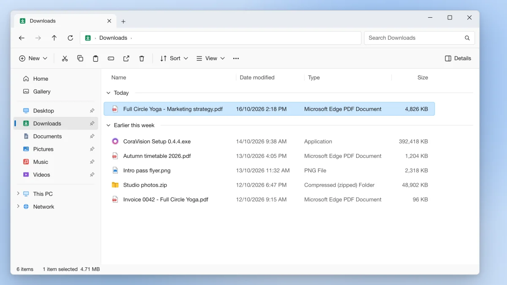Screen dimensions: 507x285
Task: Collapse the Earlier this week group
Action: coord(109,125)
